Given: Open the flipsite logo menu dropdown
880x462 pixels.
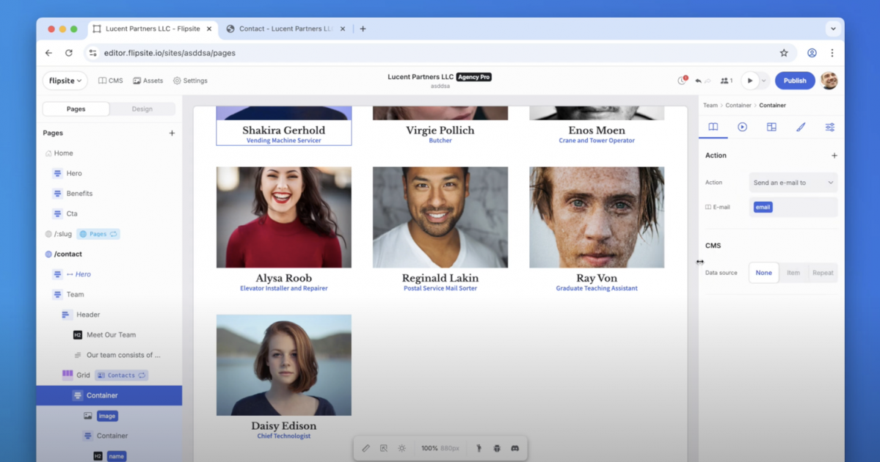Looking at the screenshot, I should tap(65, 81).
